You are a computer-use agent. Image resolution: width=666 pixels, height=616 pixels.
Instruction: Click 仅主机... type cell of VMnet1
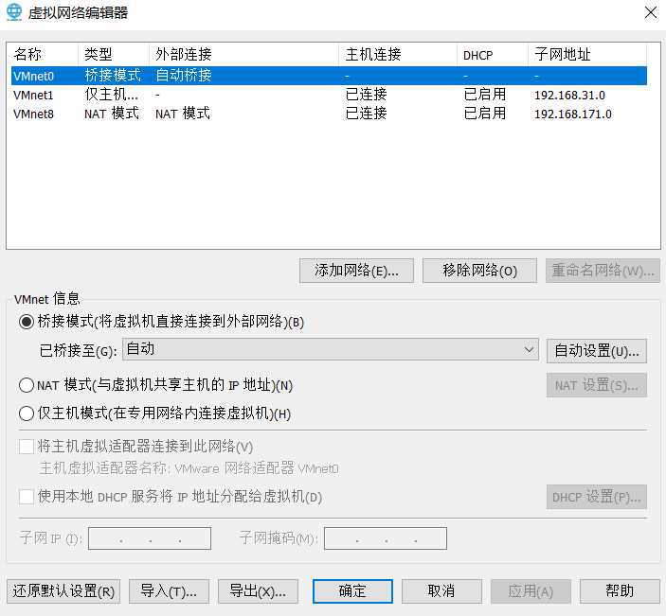(x=111, y=95)
